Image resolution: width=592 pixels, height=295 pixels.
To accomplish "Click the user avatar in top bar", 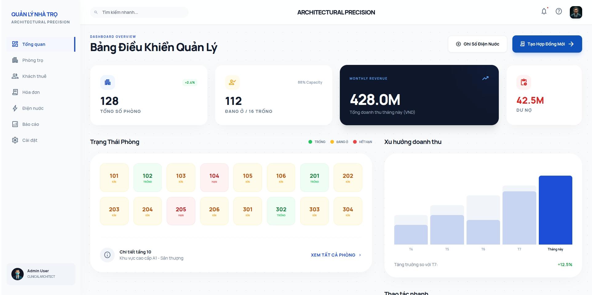I will 576,12.
